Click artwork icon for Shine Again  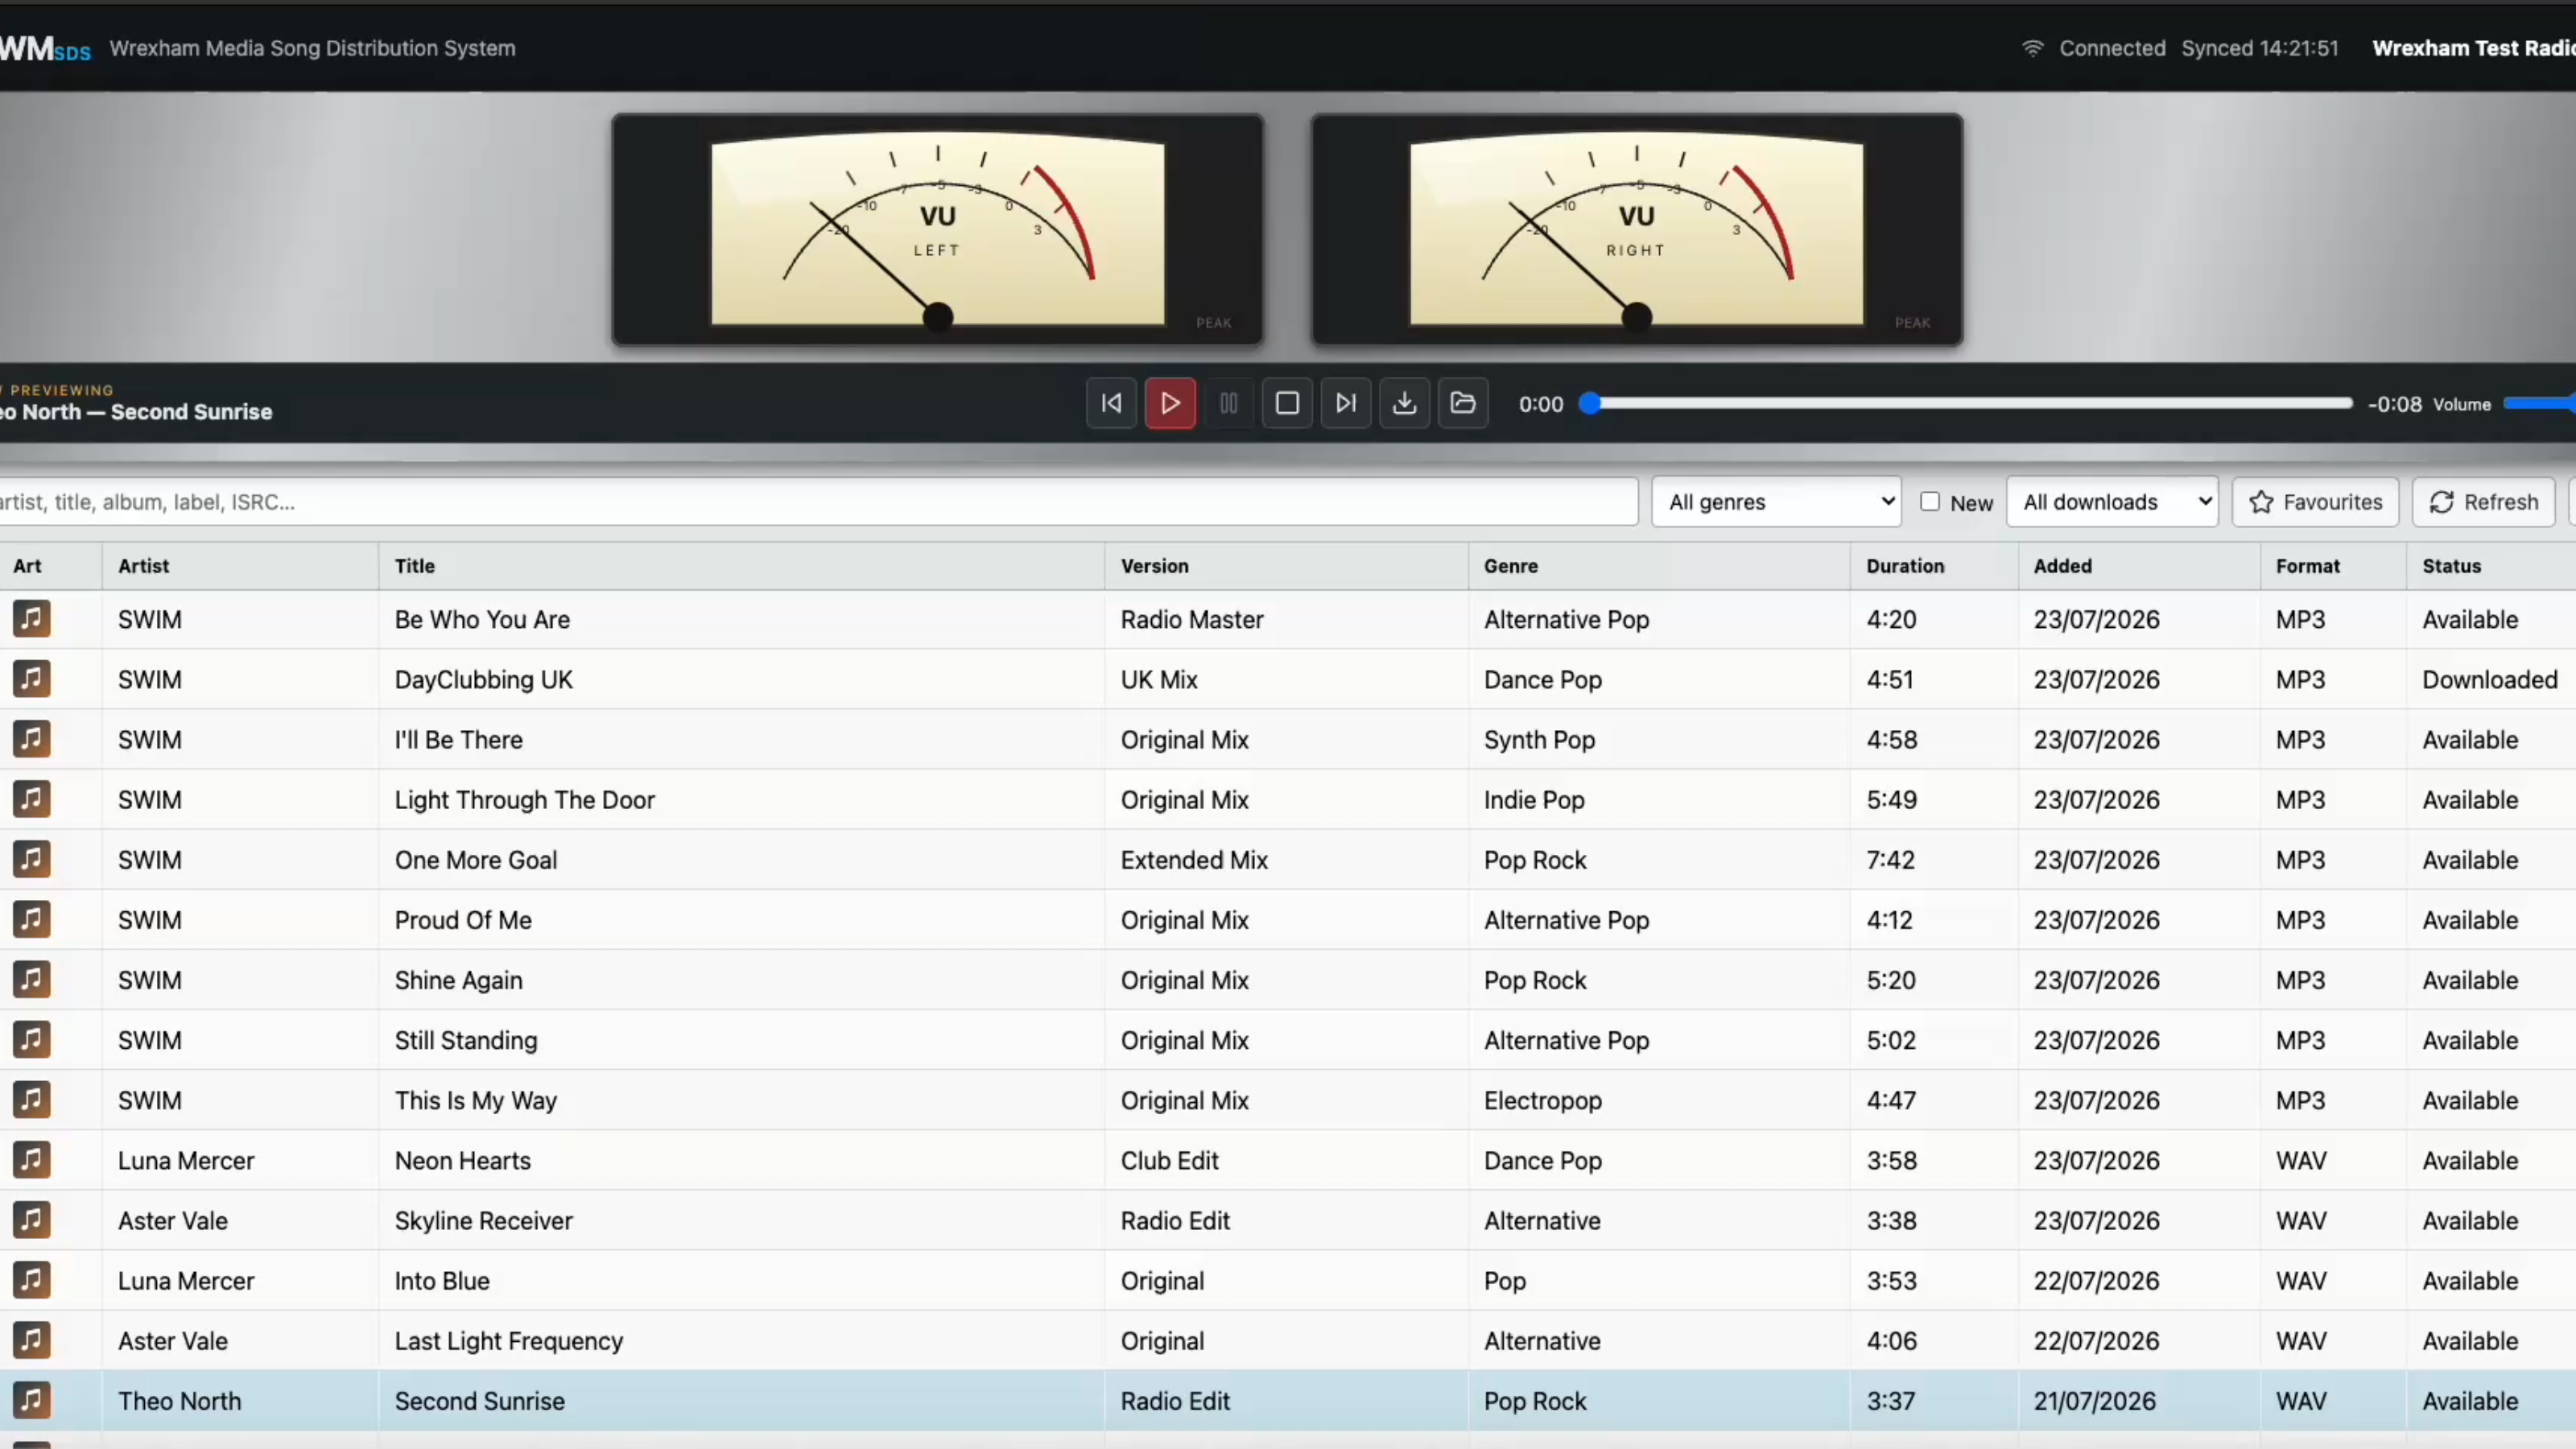tap(31, 979)
